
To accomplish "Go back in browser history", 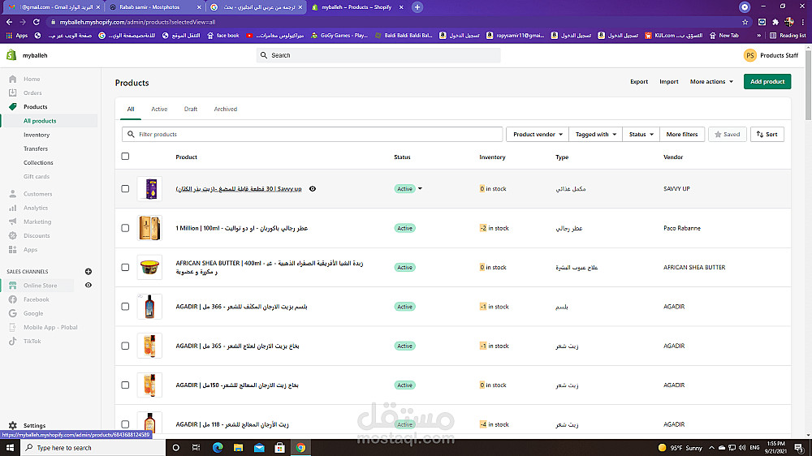I will click(9, 22).
